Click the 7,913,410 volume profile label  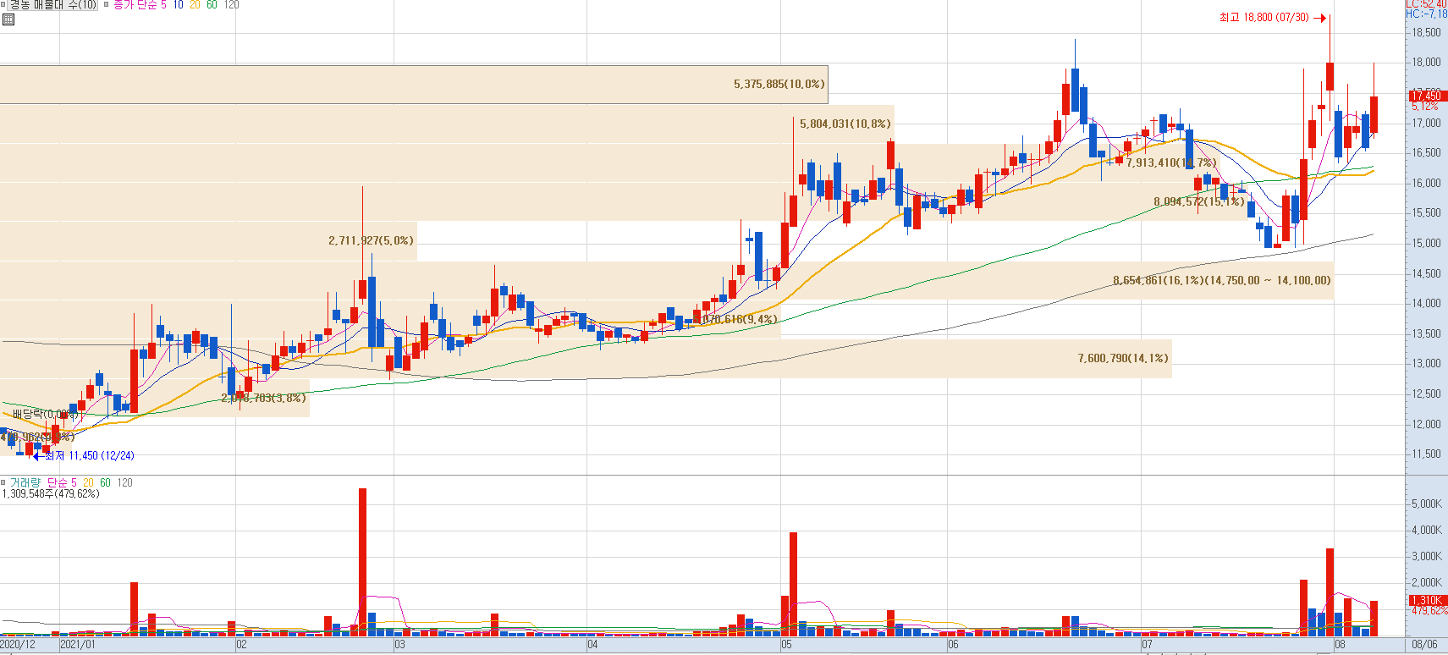1170,162
